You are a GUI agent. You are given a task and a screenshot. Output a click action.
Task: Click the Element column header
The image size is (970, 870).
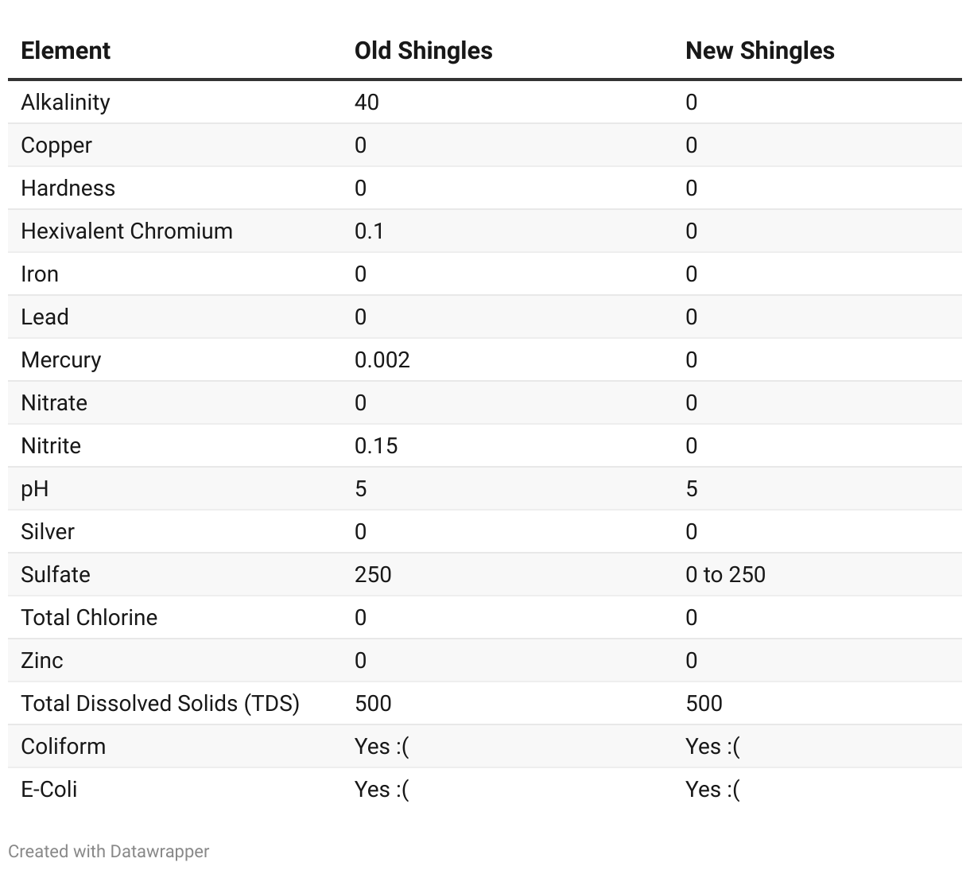pos(65,51)
